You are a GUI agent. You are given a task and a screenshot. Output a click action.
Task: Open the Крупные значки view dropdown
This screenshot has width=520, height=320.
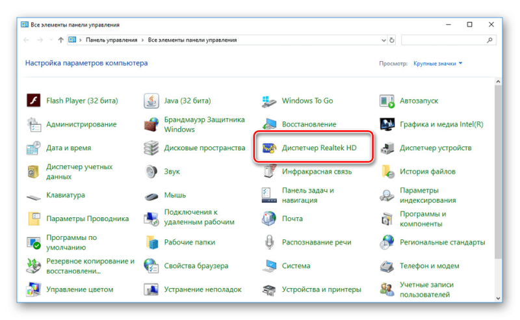[437, 63]
